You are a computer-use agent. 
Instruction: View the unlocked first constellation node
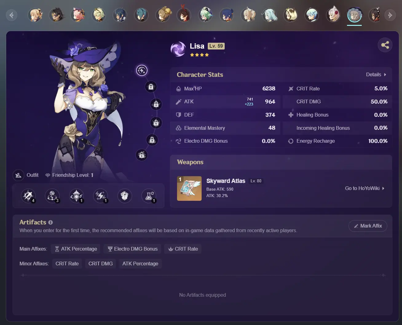tap(142, 70)
